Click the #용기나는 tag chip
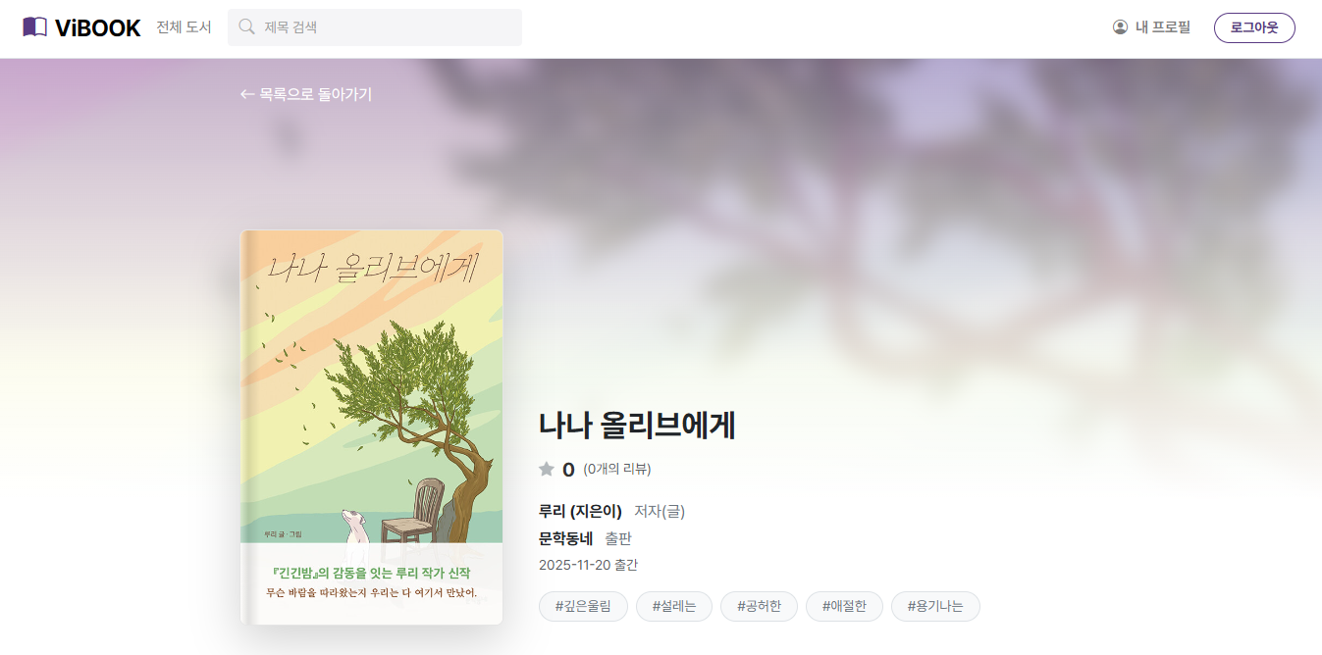 coord(935,607)
